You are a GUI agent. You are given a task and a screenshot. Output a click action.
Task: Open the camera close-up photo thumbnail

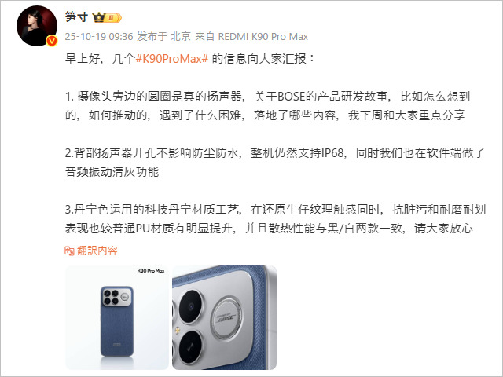[x=224, y=317]
